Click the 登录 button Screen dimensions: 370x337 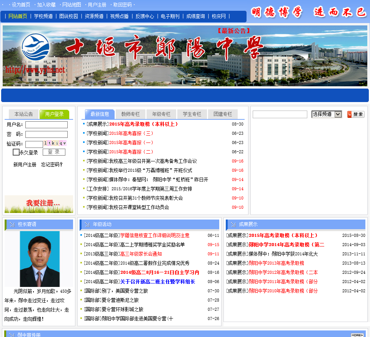coord(54,152)
